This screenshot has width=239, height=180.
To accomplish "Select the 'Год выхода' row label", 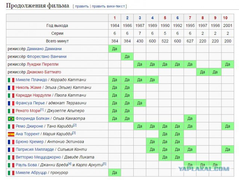I will coord(57,25).
